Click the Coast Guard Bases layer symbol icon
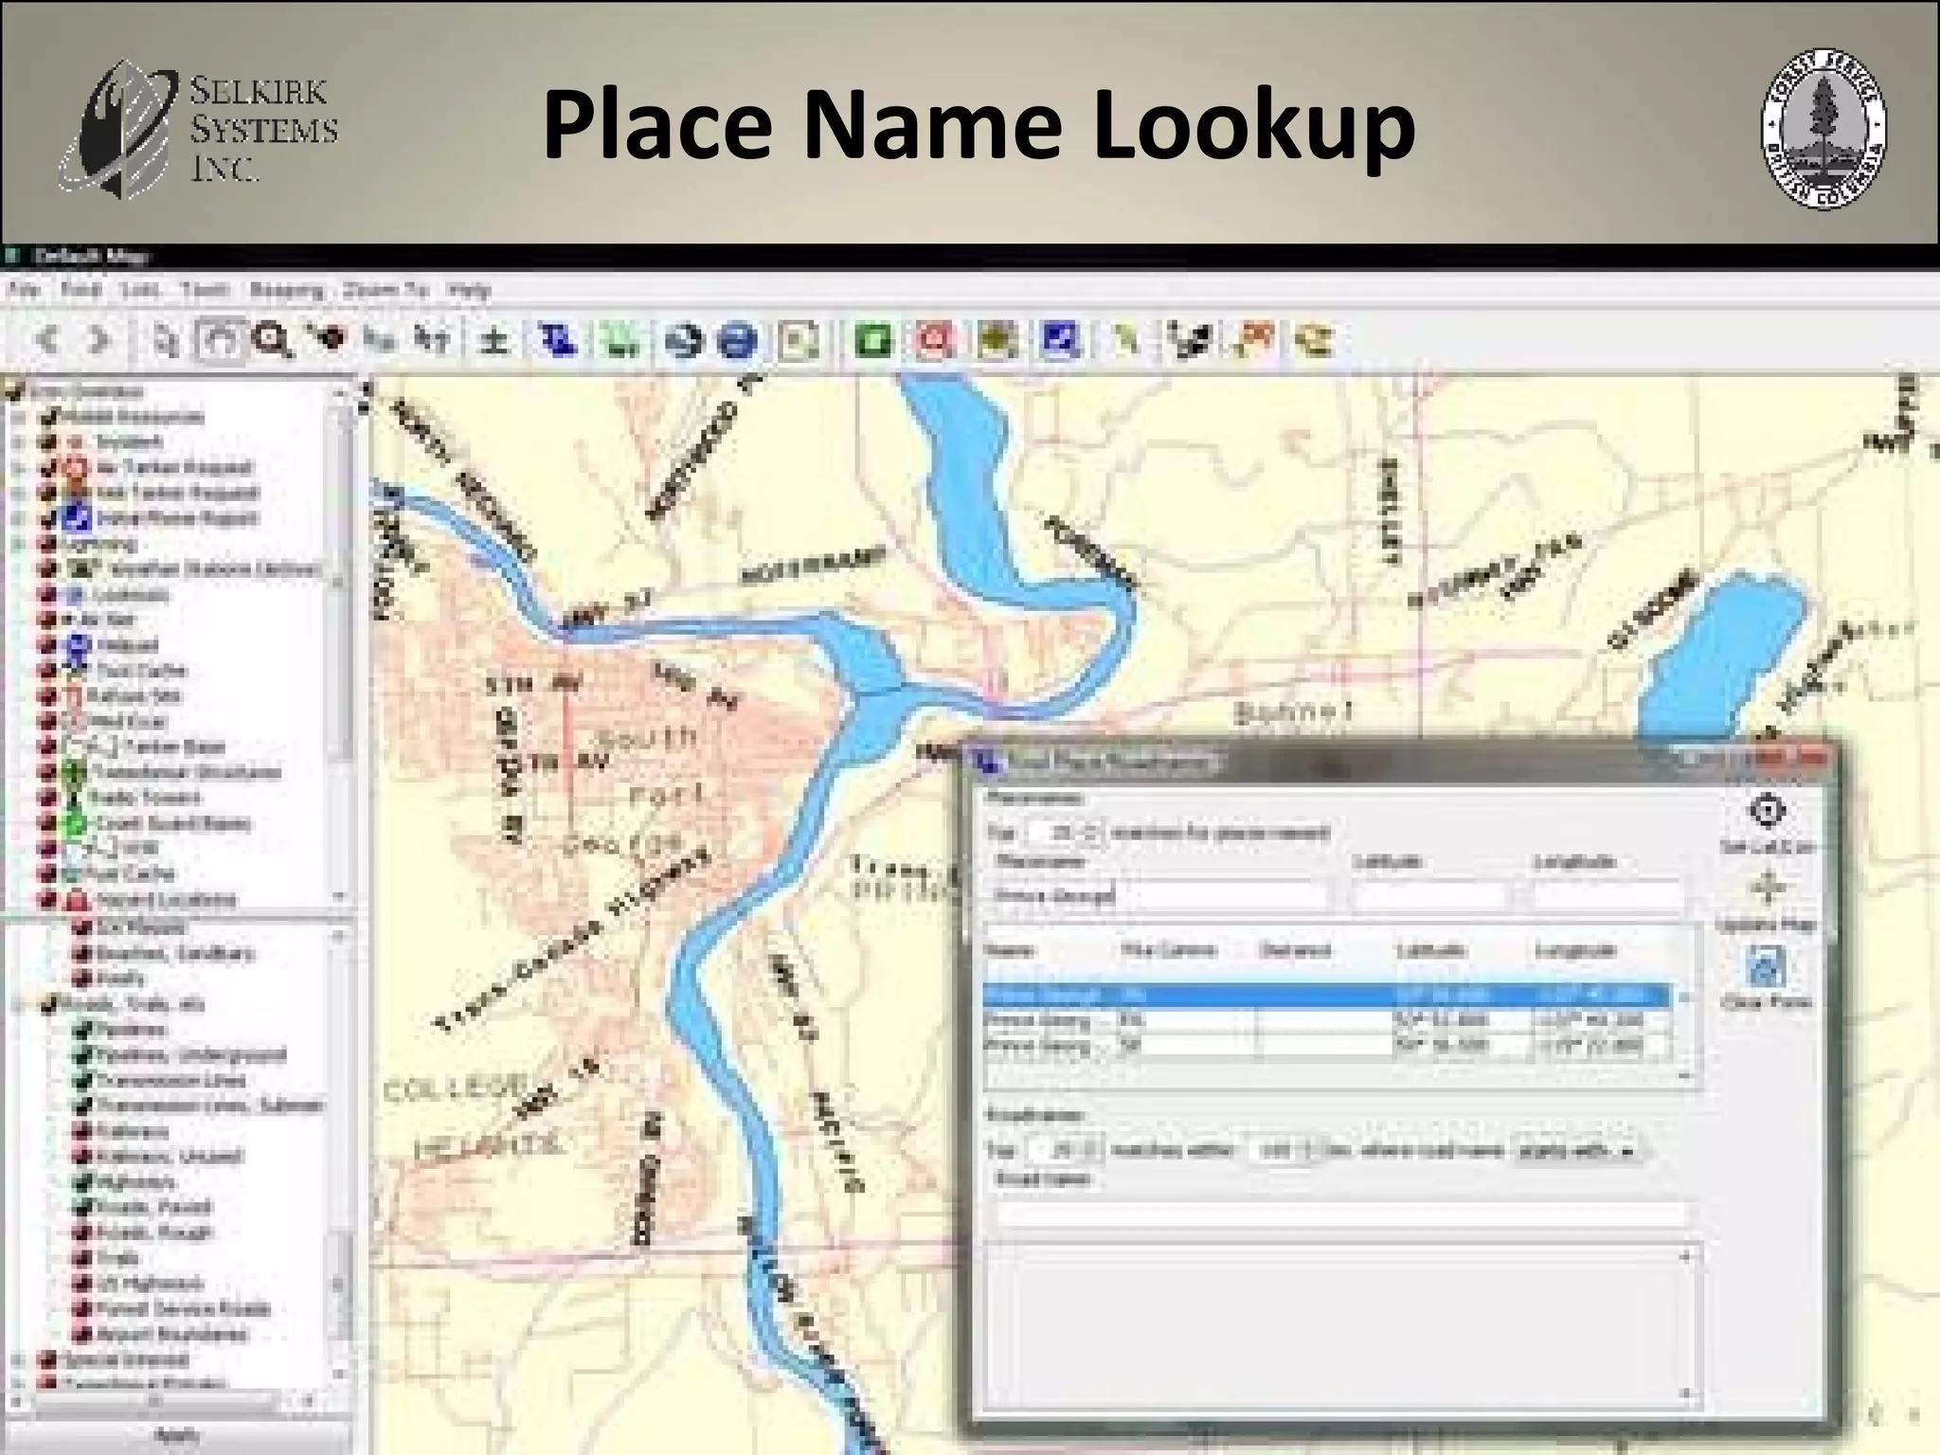The height and width of the screenshot is (1455, 1940). tap(75, 823)
